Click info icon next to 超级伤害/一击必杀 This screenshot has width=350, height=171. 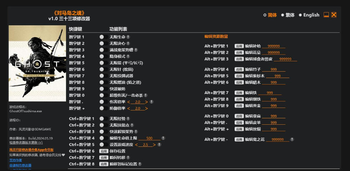click(146, 95)
